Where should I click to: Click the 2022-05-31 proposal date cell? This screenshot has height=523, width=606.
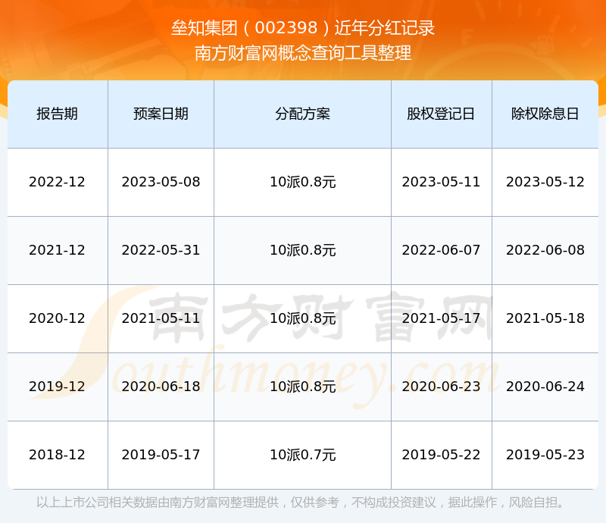pyautogui.click(x=161, y=250)
